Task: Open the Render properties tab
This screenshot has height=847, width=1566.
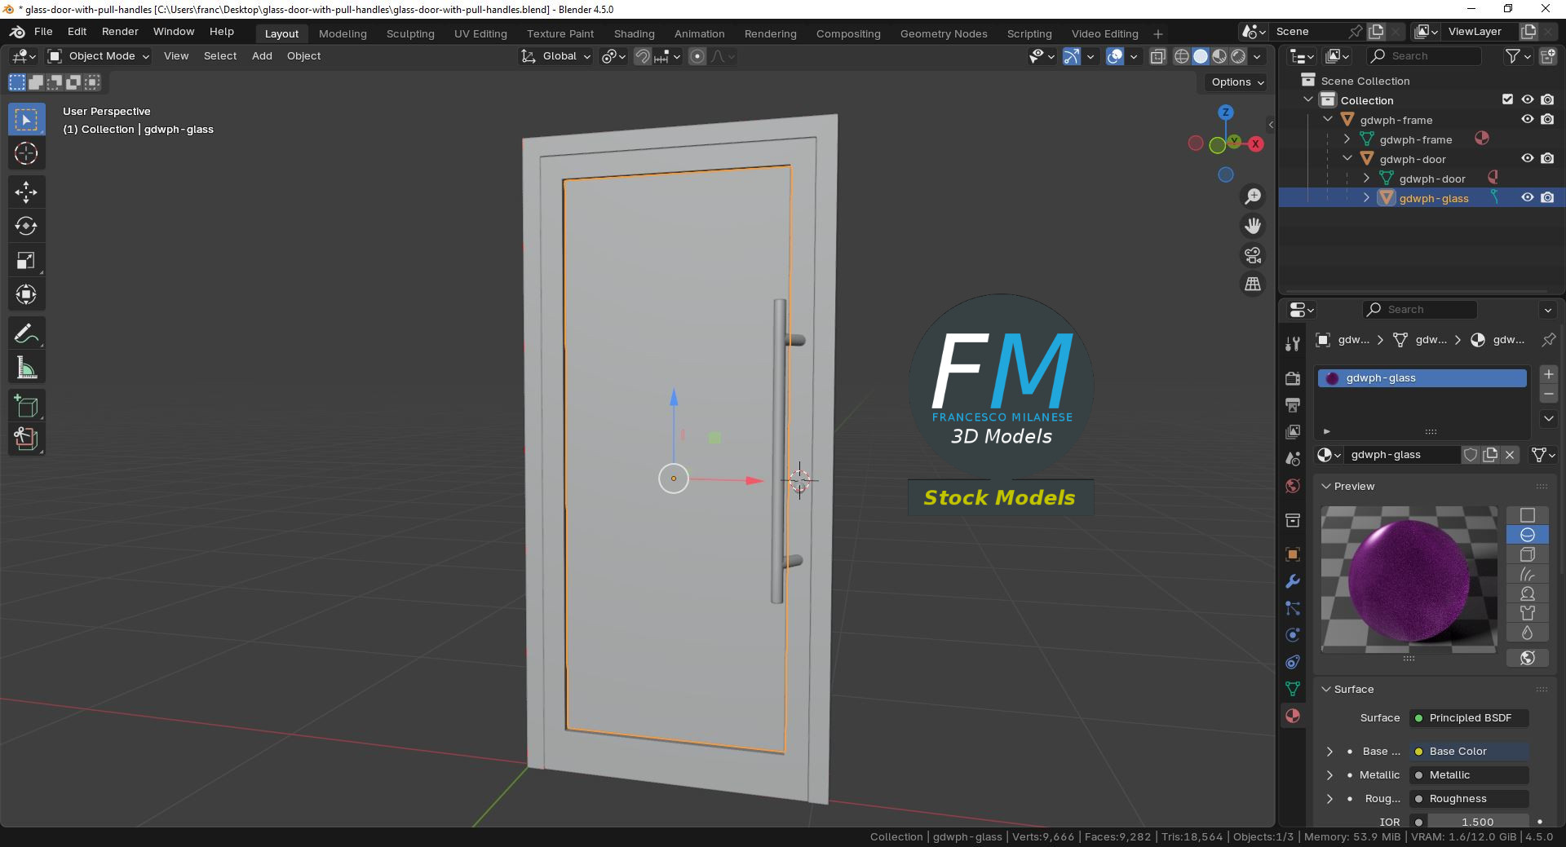Action: point(1293,378)
